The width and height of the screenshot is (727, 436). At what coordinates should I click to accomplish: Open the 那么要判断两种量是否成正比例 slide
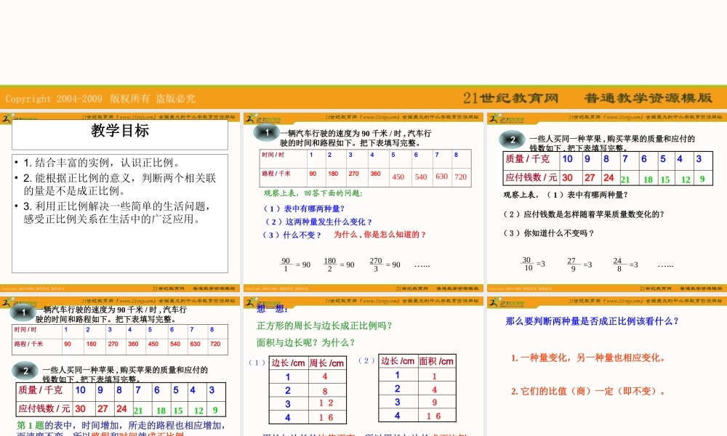tap(607, 366)
